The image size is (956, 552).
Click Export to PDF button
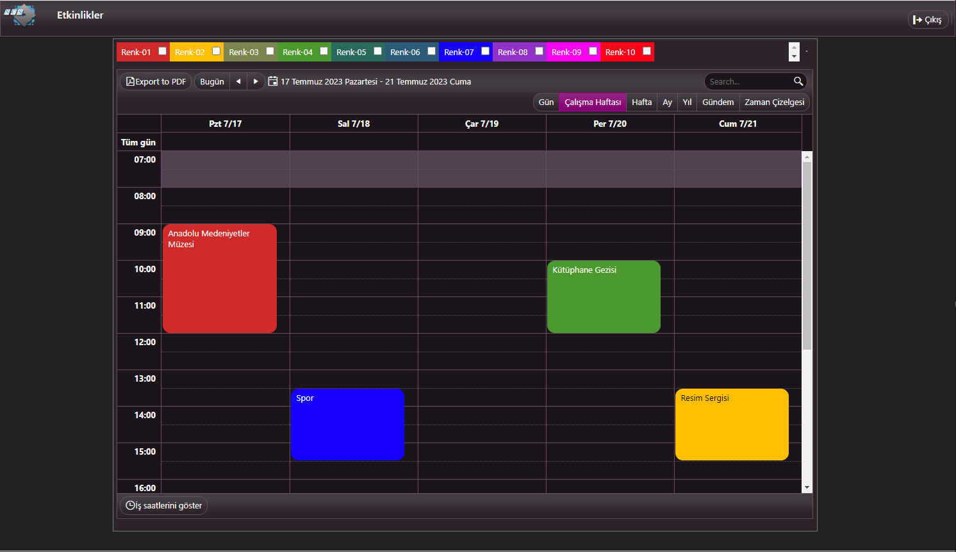point(156,81)
